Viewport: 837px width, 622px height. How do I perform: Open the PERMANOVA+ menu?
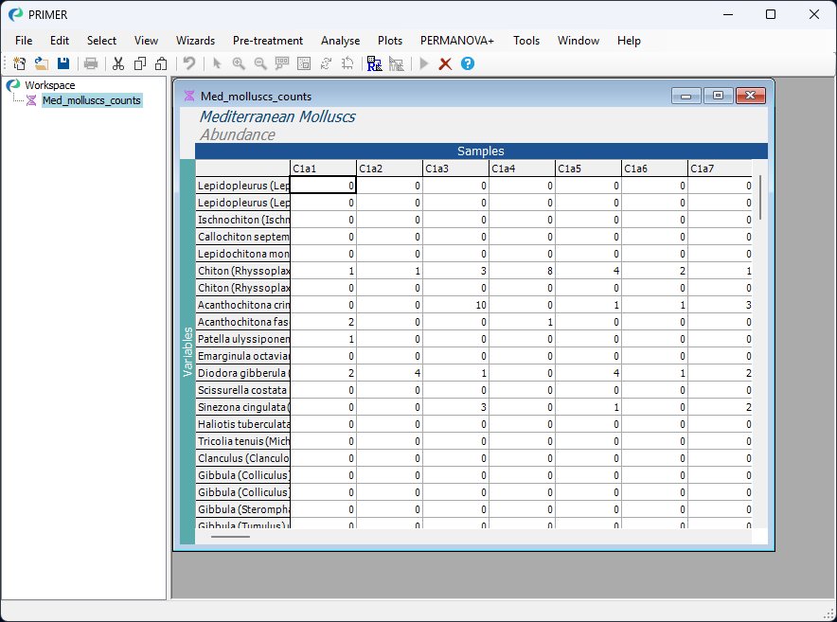[456, 41]
